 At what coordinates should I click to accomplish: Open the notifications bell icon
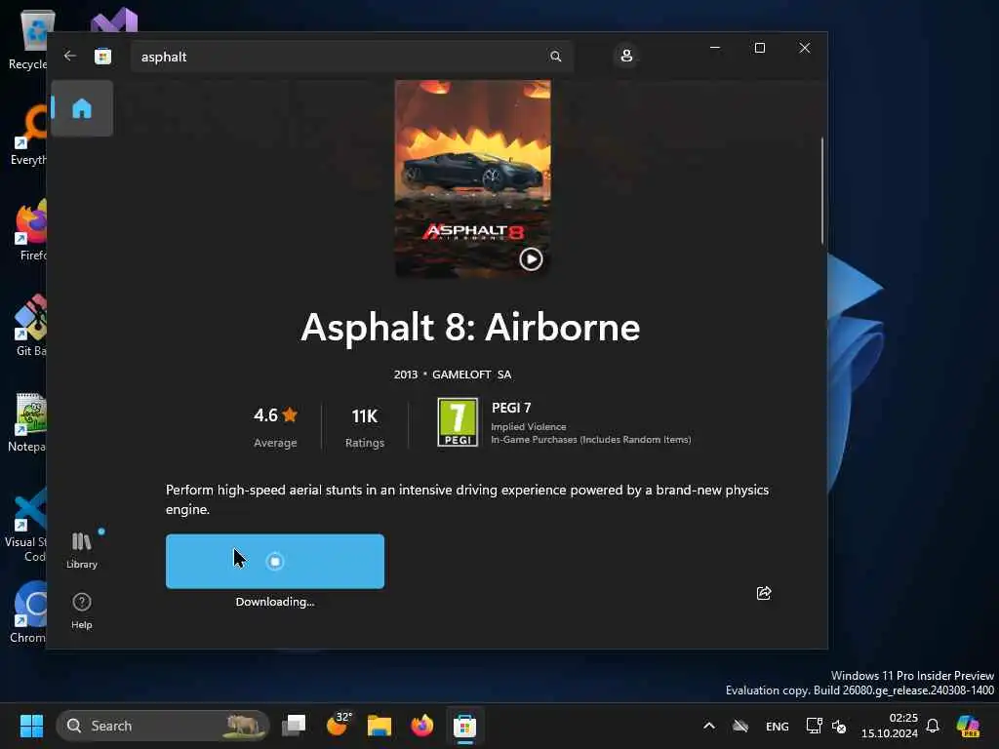pyautogui.click(x=933, y=726)
